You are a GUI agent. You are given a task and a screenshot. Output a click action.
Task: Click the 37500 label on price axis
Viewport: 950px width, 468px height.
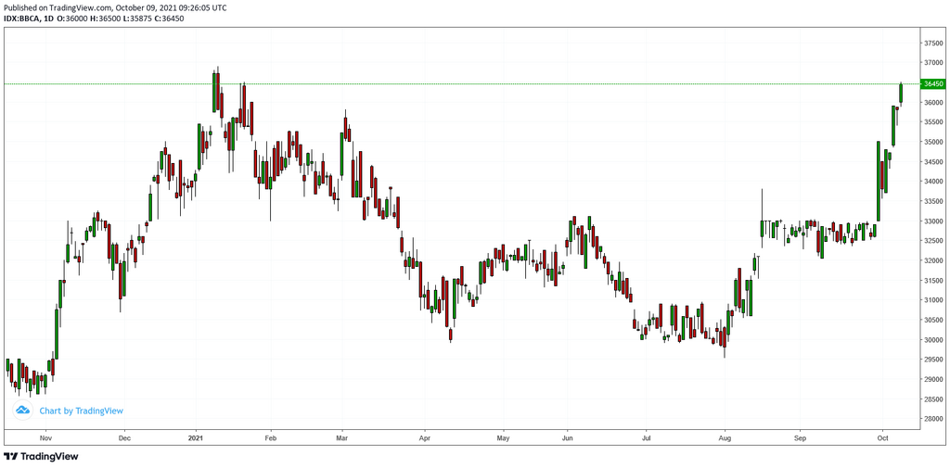932,43
